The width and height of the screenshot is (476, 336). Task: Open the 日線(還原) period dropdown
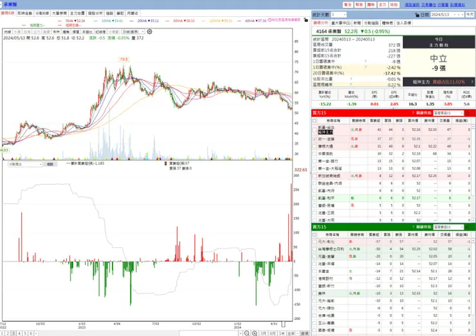point(133,32)
